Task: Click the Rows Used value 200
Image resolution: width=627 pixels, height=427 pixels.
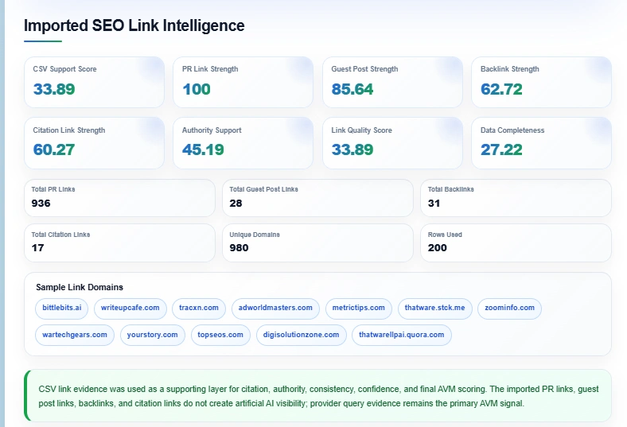Action: click(437, 248)
